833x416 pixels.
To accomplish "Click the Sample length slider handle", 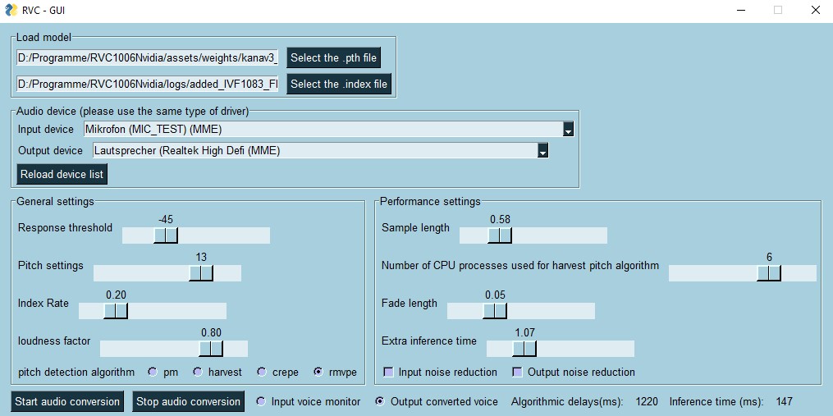I will [500, 235].
